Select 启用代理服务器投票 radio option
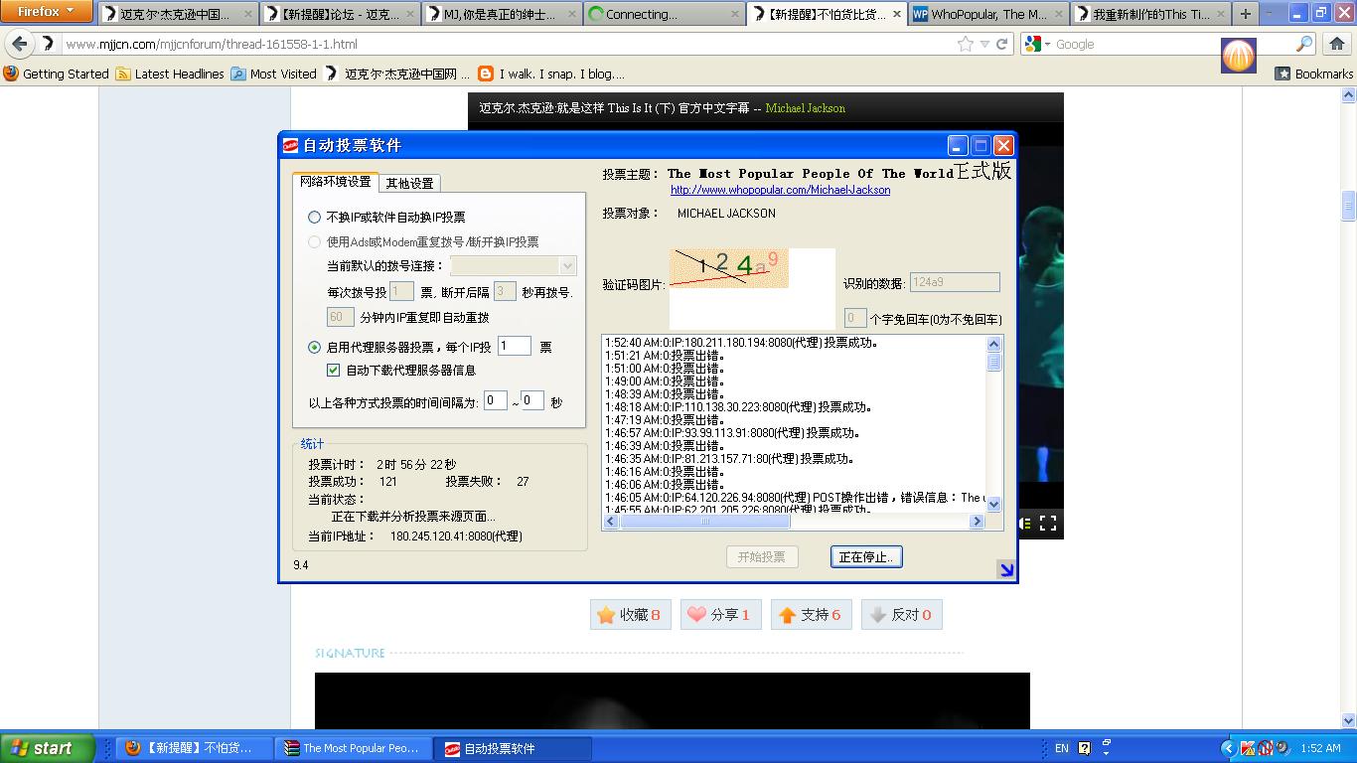 (x=315, y=348)
